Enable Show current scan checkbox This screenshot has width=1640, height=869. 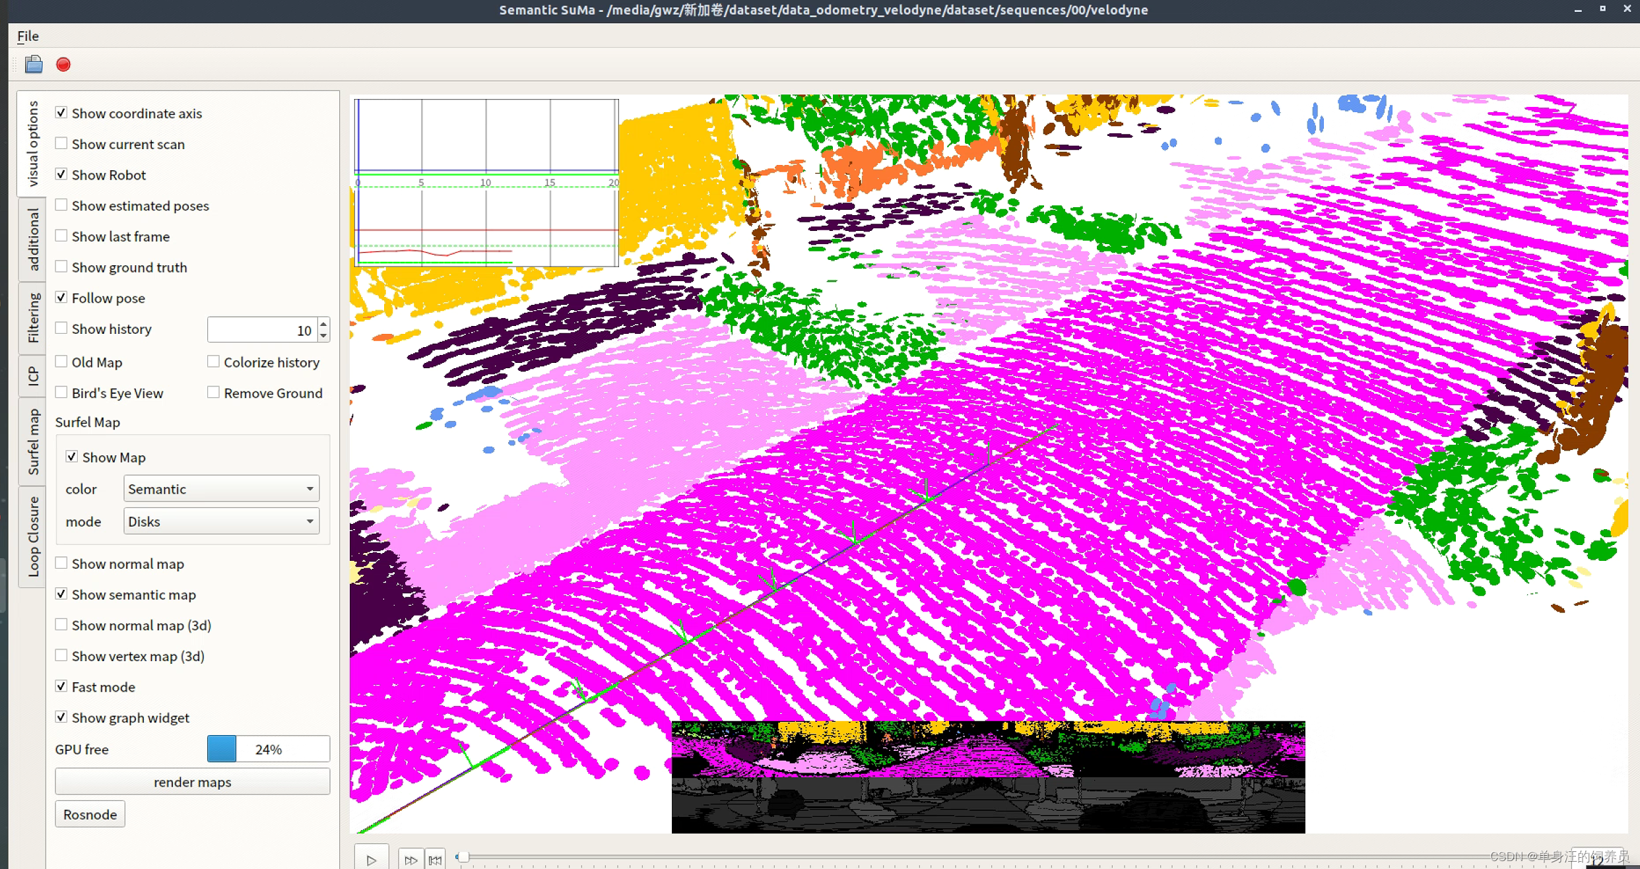[61, 144]
